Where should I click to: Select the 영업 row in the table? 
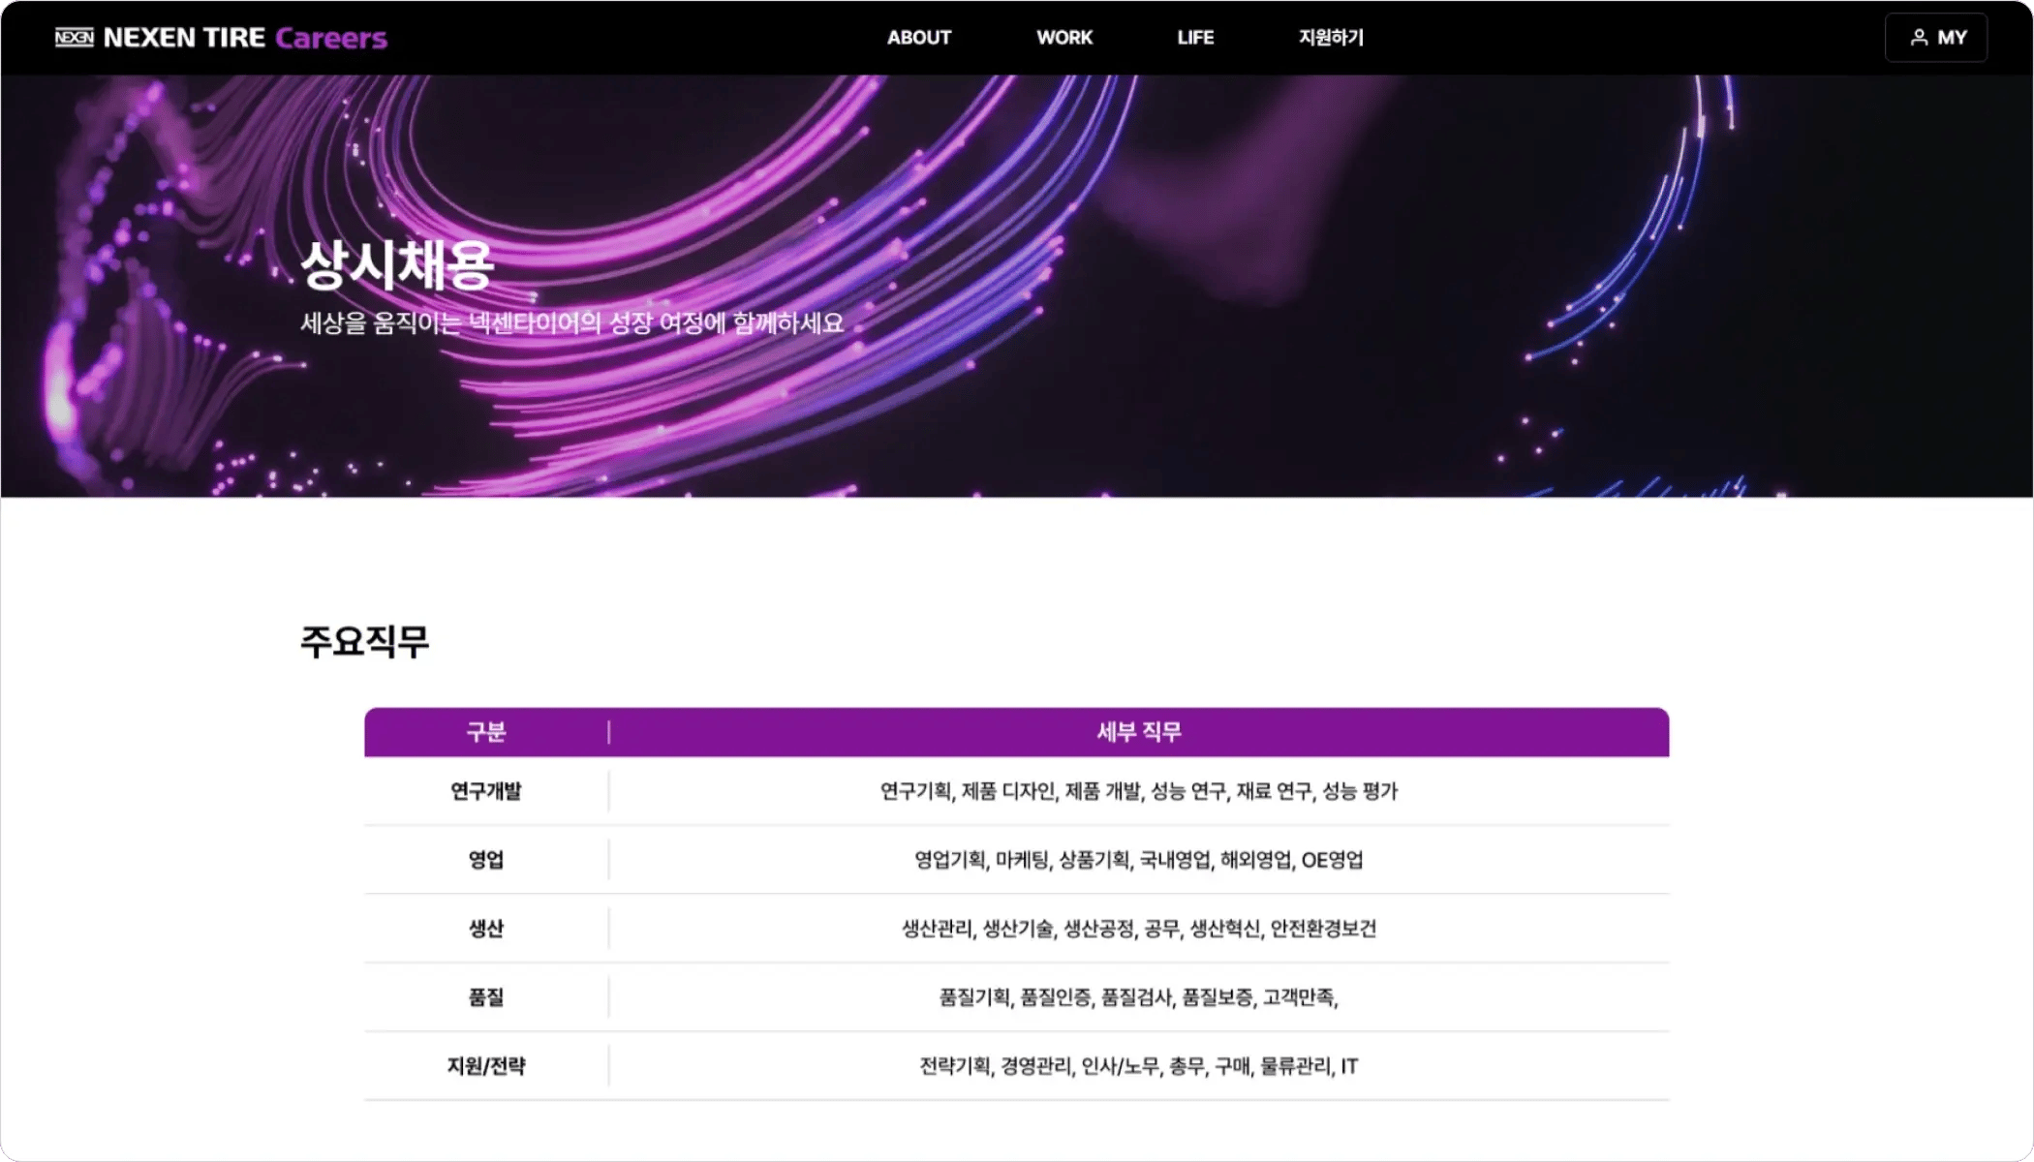pyautogui.click(x=486, y=860)
